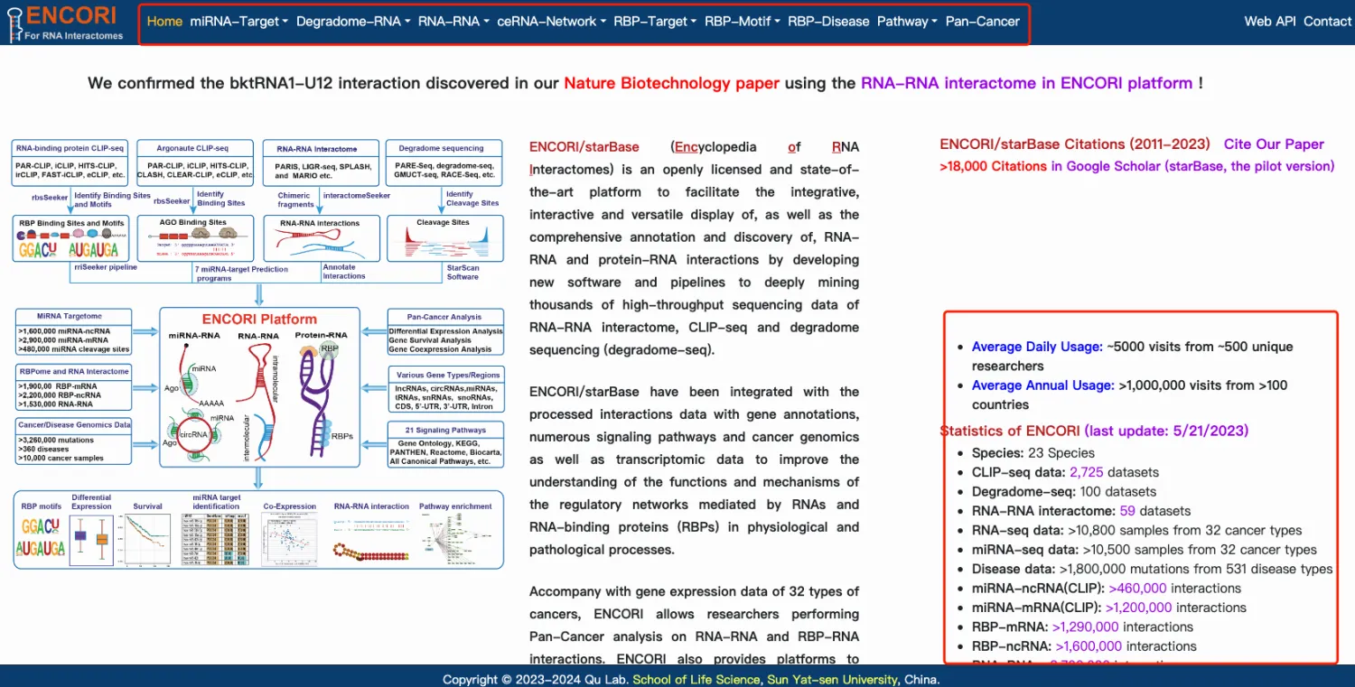Screen dimensions: 1355x687
Task: Click 'Species: 23 Species' statistics row
Action: click(x=1033, y=453)
